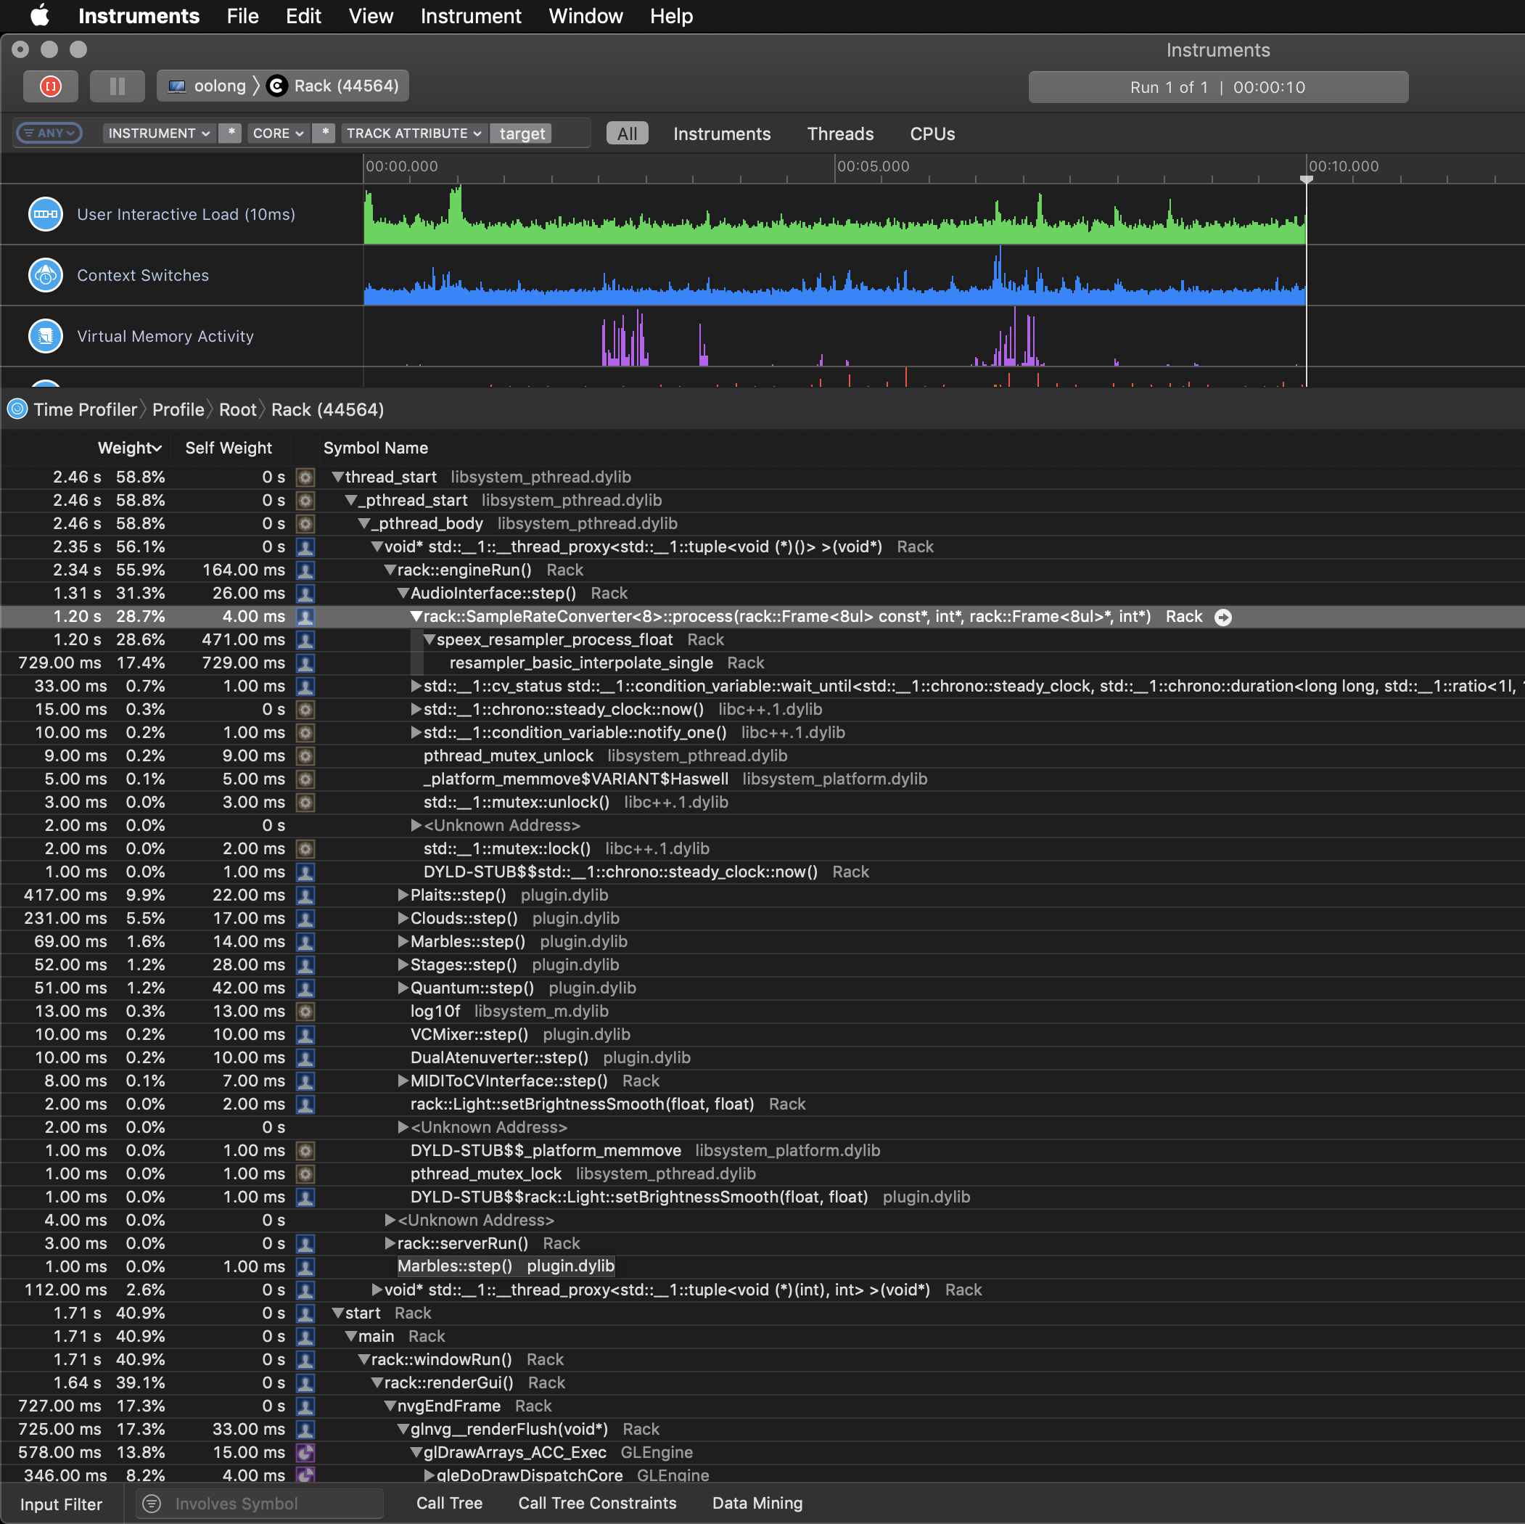Open the Help menu
Viewport: 1525px width, 1524px height.
(x=671, y=16)
